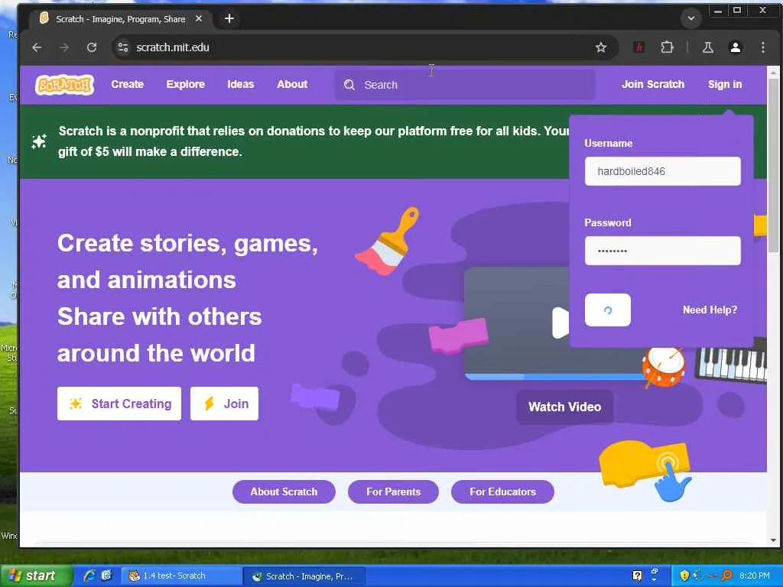Click the second quick launch icon
The height and width of the screenshot is (587, 783).
[106, 576]
